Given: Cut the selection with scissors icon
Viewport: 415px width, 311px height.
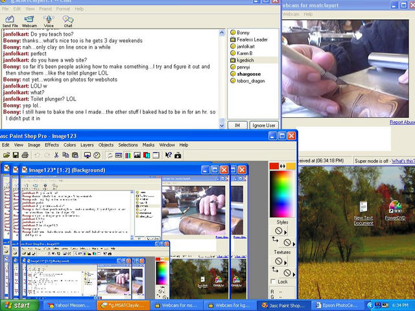Looking at the screenshot, I should [56, 155].
